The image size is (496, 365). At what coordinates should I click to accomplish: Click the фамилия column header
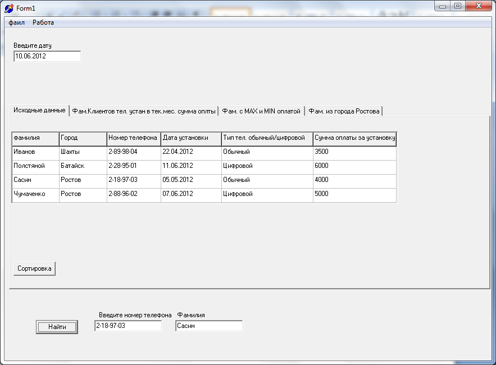(x=35, y=139)
